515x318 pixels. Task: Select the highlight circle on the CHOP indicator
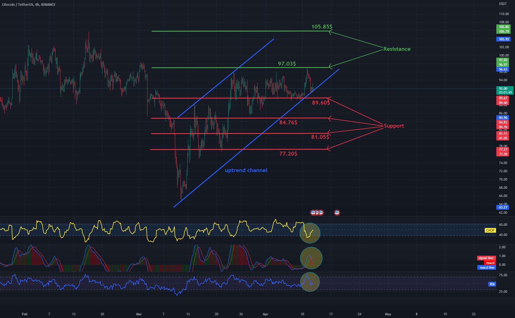click(310, 233)
